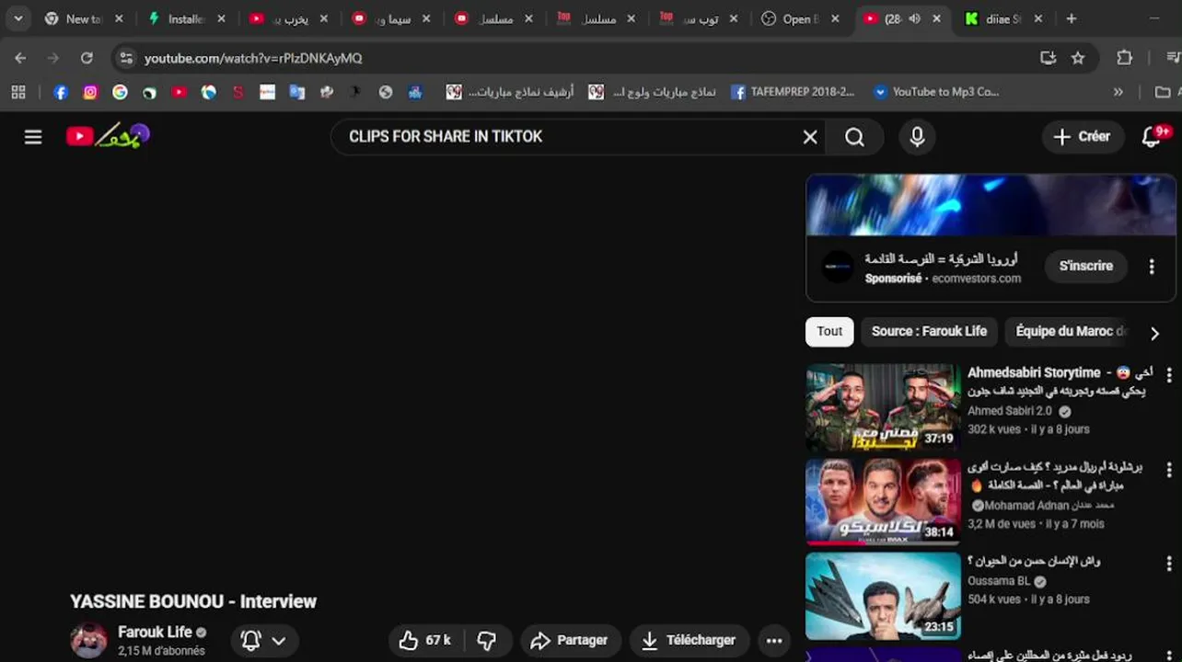Screen dimensions: 1182x662
Task: Open the YouTube guide hamburger menu
Action: (x=33, y=137)
